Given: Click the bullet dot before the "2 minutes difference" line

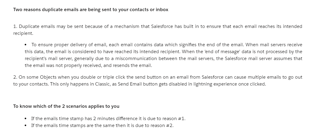Looking at the screenshot, I should [27, 119].
